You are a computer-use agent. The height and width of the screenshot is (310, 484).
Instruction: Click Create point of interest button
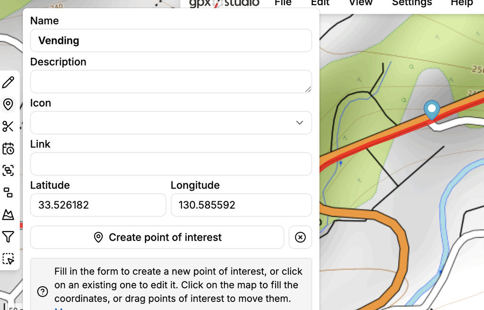(157, 237)
